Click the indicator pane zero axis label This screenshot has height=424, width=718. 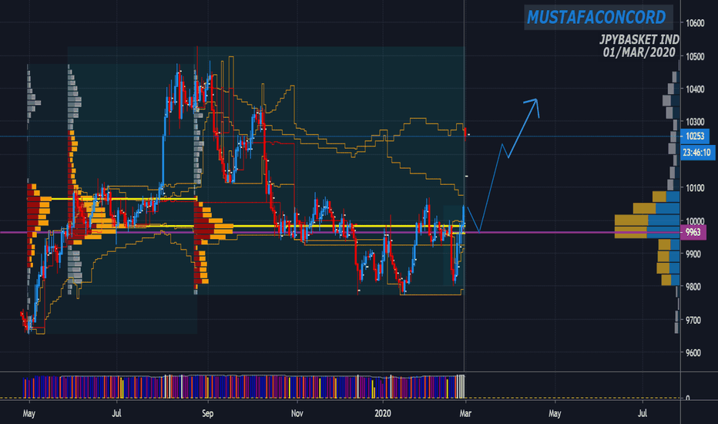pyautogui.click(x=688, y=398)
